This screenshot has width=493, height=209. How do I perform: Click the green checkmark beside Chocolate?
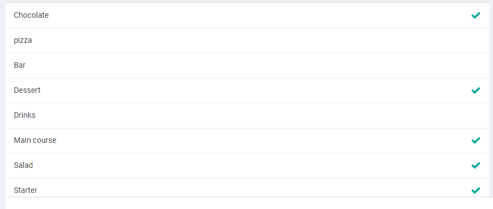pos(476,16)
